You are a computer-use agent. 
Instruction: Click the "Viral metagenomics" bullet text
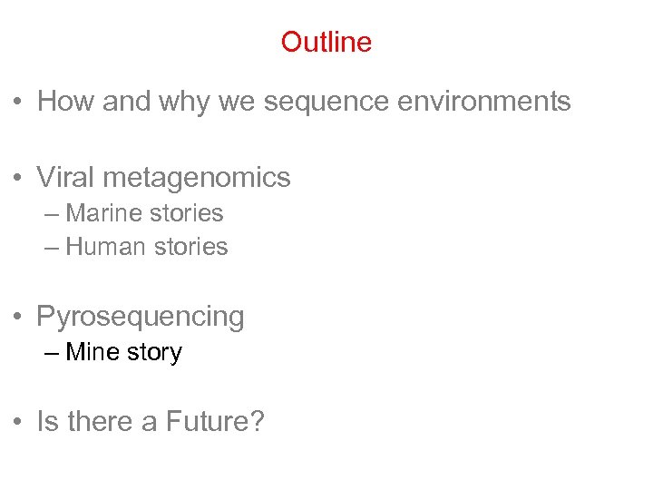click(x=163, y=177)
